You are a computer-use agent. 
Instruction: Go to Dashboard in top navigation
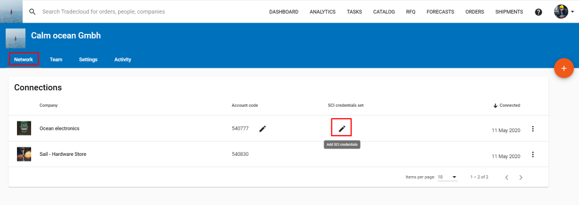(x=284, y=12)
